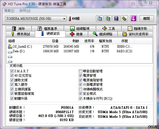The width and height of the screenshot is (159, 129).
Task: Toggle the 主機保護區 checkbox
Action: point(12,89)
